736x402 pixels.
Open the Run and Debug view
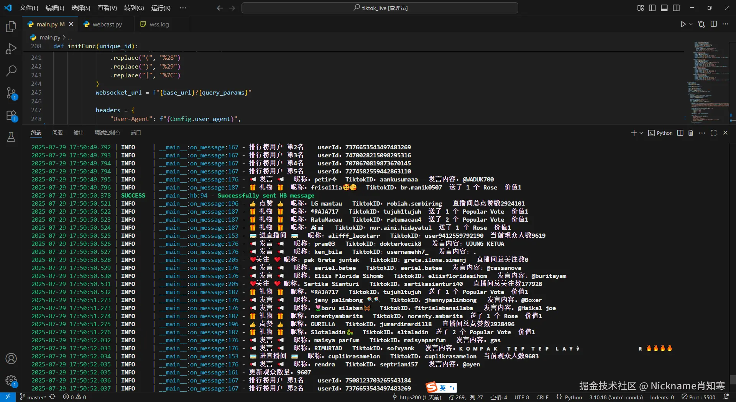click(11, 49)
